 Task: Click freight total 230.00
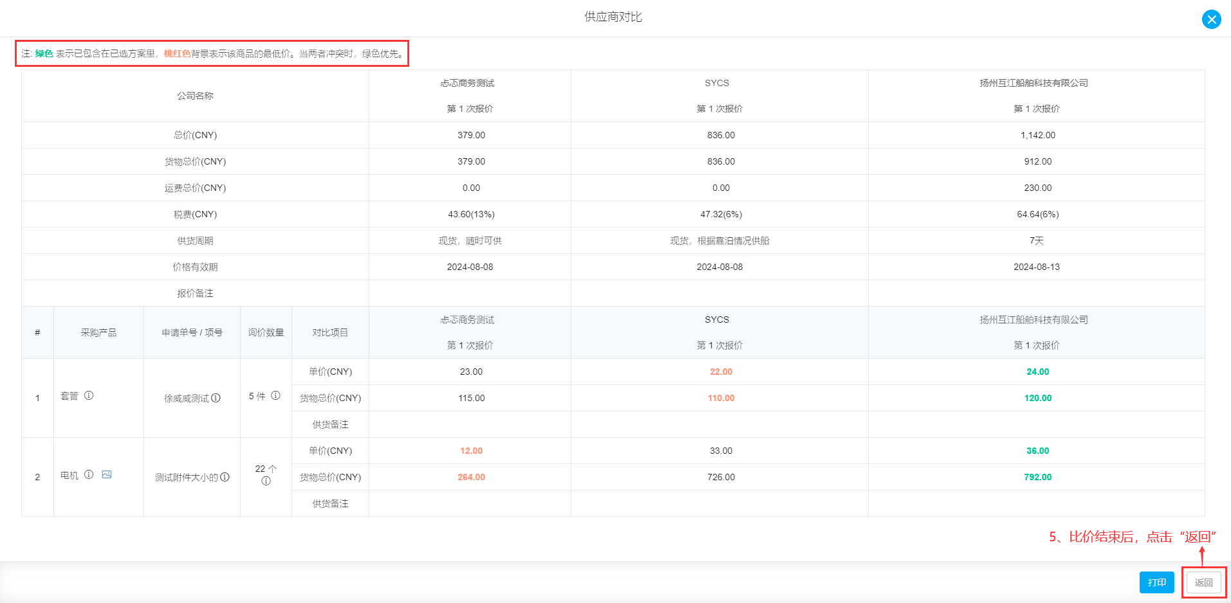pos(1037,188)
